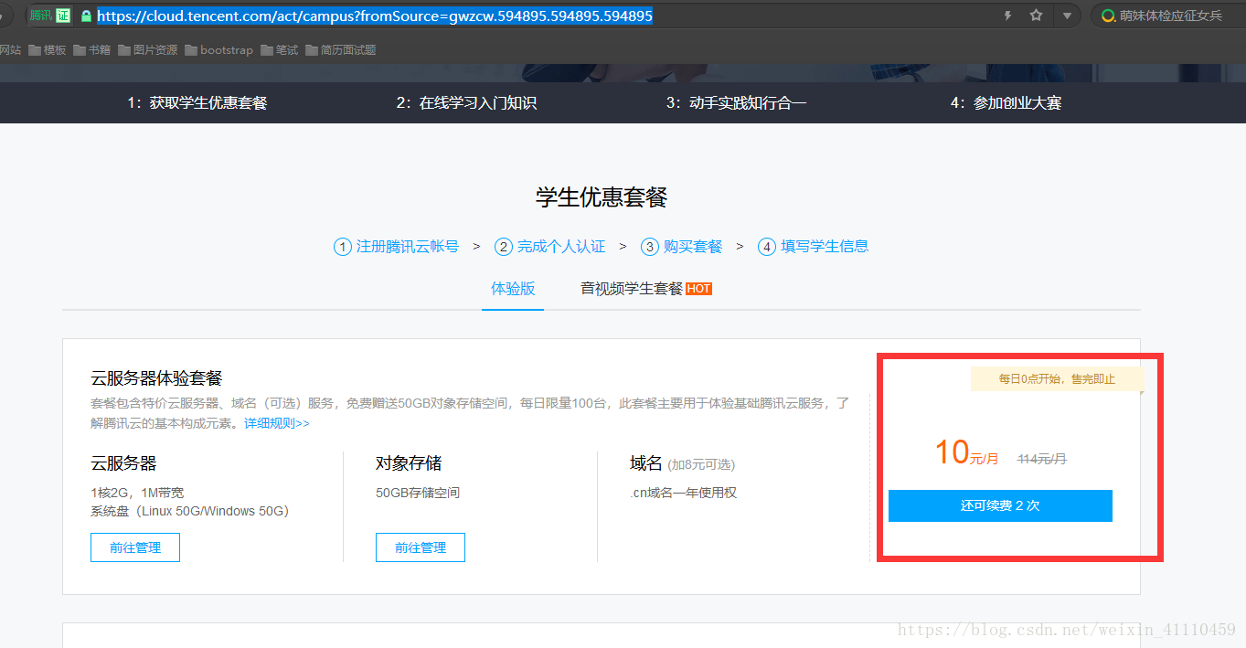This screenshot has height=648, width=1246.
Task: Click the search box with 萌妹体检应征女兵
Action: 1170,16
